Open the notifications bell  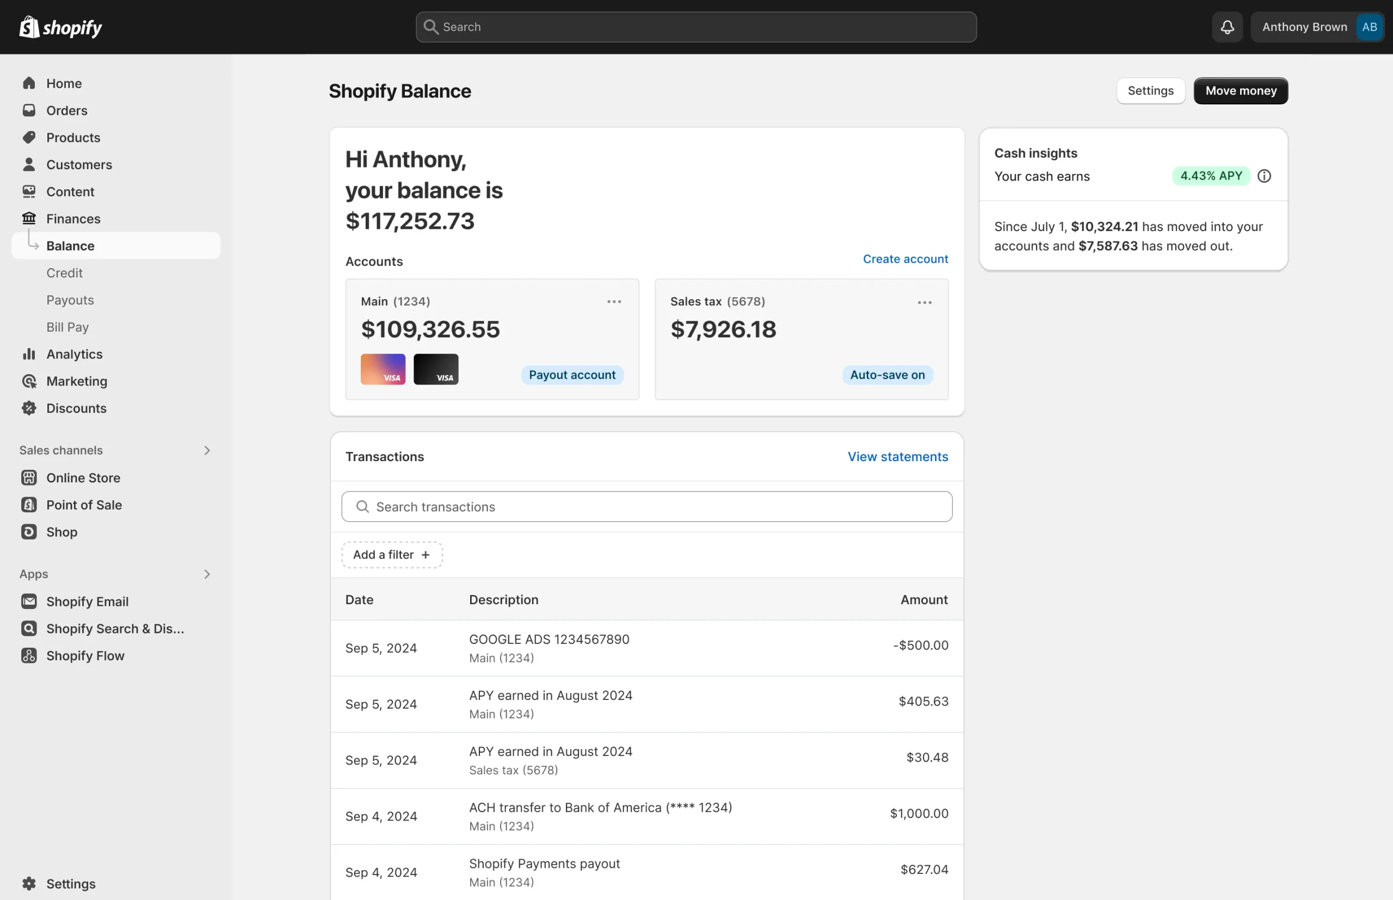pos(1227,27)
